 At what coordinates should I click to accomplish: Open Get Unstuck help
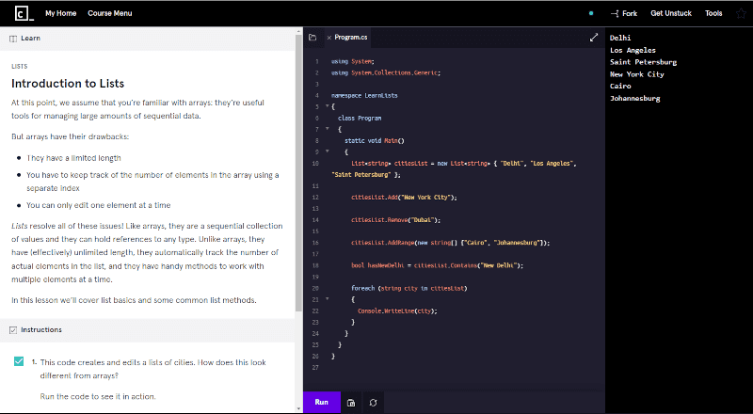pyautogui.click(x=671, y=13)
